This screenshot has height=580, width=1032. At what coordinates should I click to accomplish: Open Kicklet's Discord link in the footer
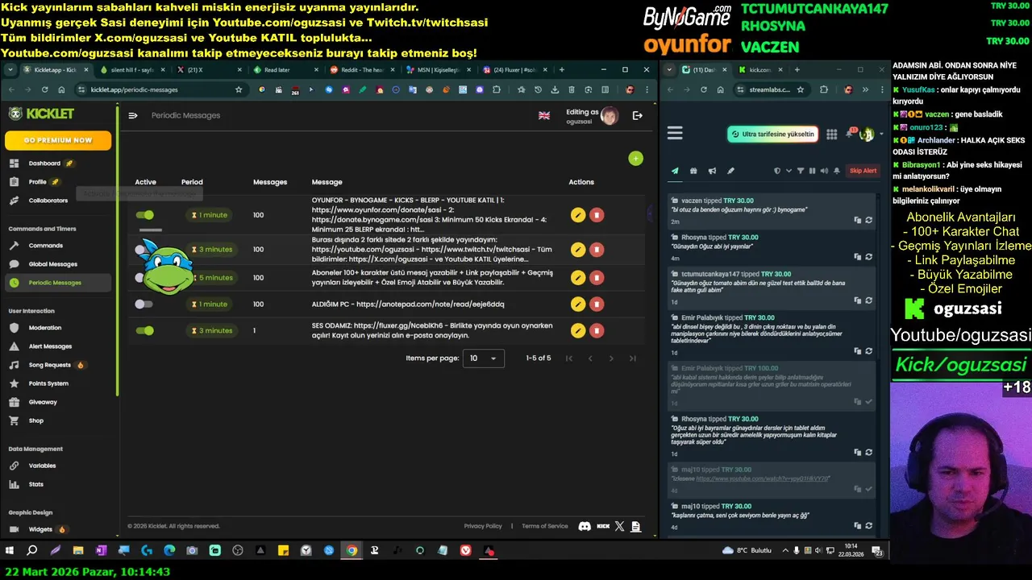point(585,526)
